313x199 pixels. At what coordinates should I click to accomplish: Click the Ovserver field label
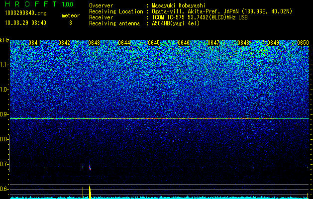(101, 5)
